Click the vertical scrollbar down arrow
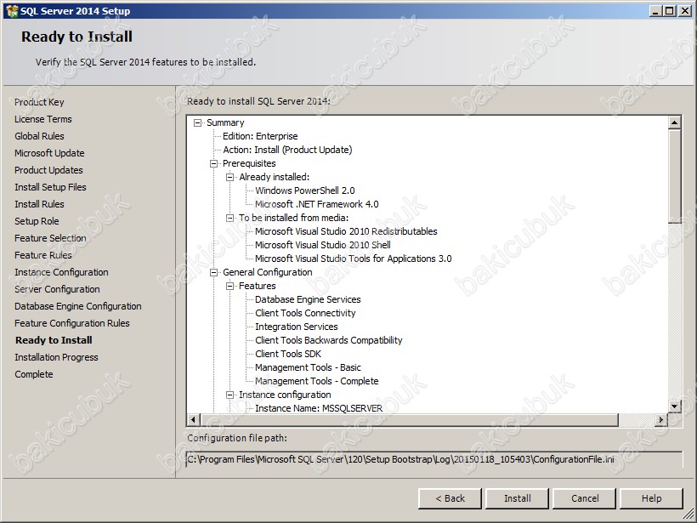This screenshot has height=523, width=697. coord(674,406)
